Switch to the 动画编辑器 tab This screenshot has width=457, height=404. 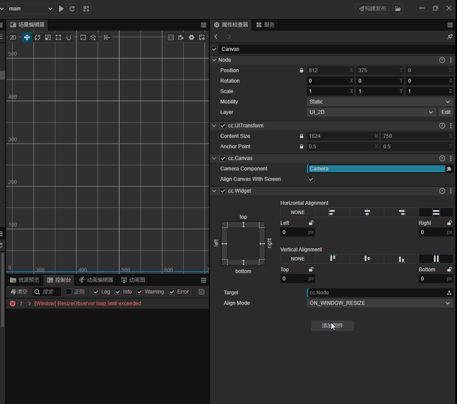pos(96,280)
